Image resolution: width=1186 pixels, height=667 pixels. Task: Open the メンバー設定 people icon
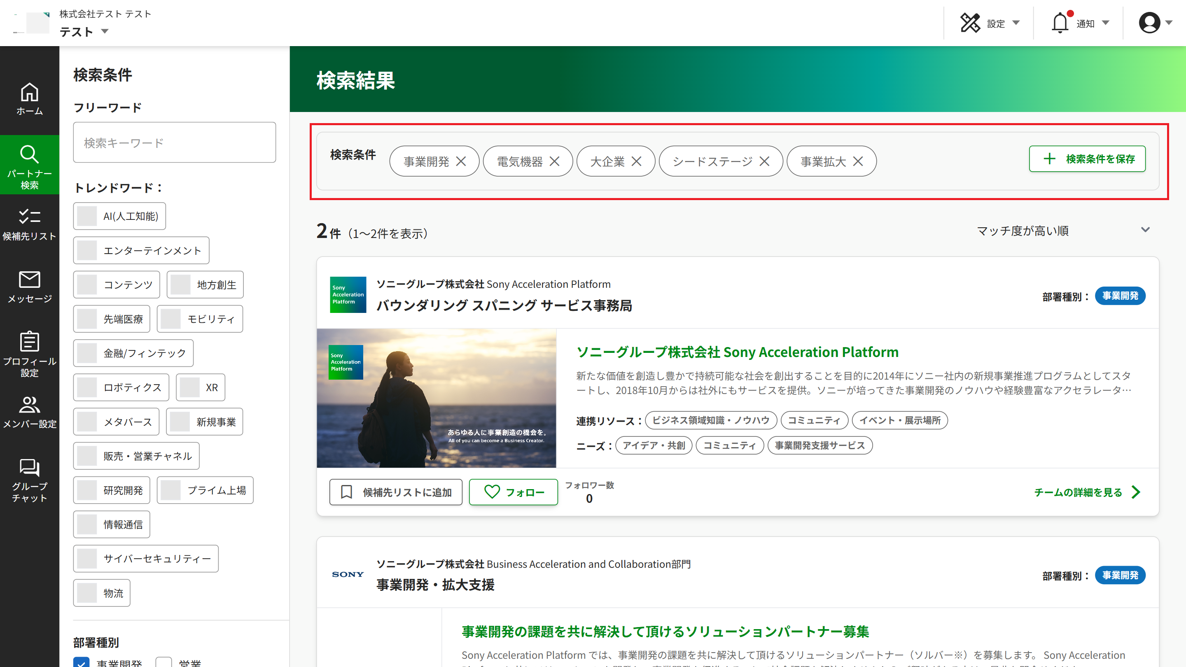click(30, 405)
